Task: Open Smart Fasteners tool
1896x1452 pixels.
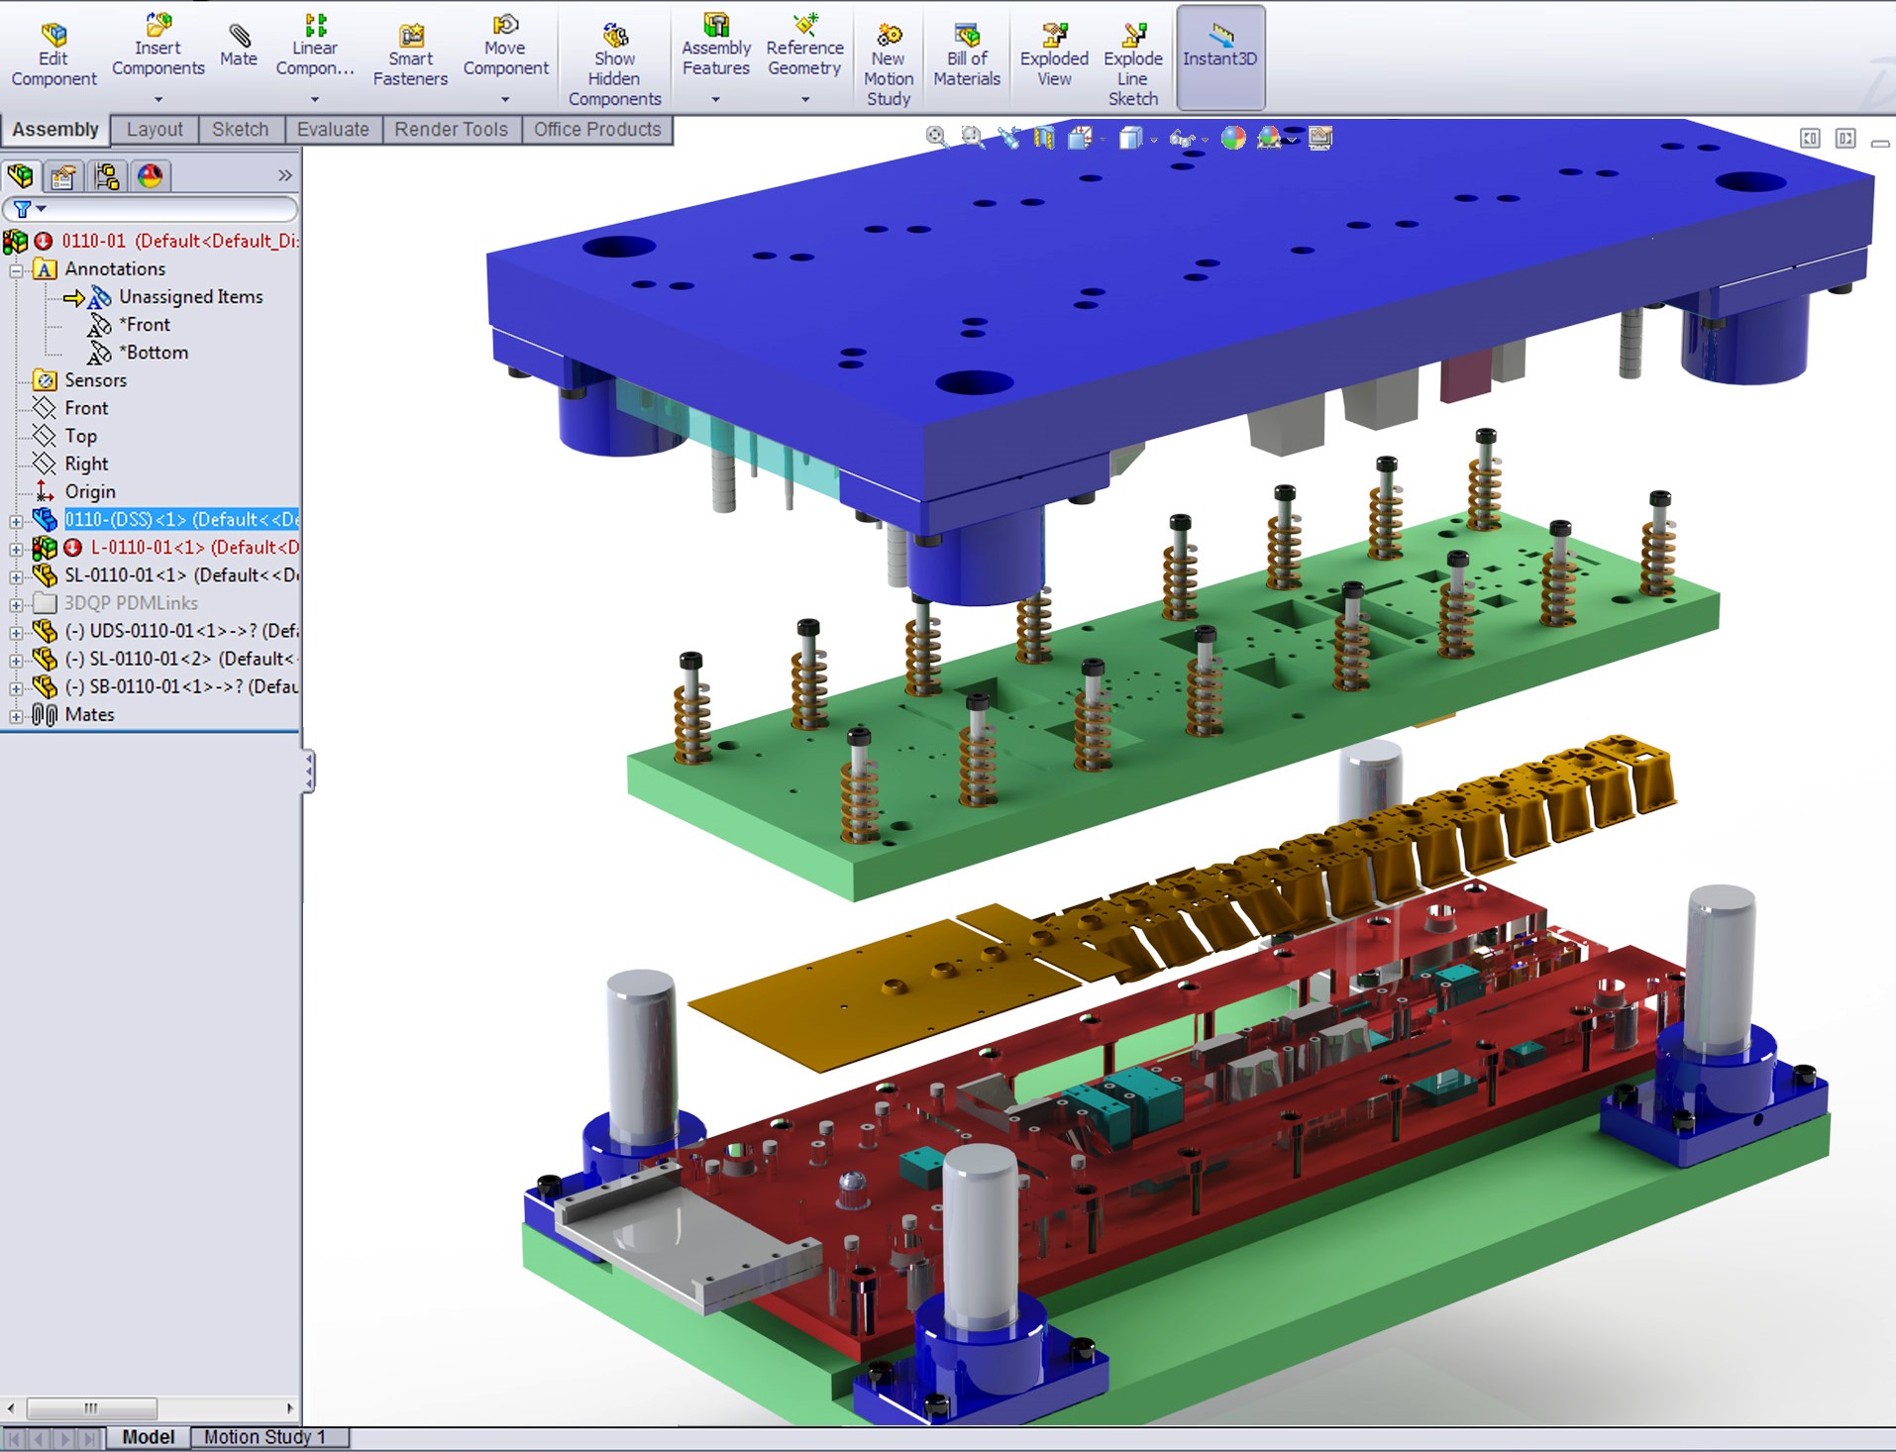Action: coord(410,55)
